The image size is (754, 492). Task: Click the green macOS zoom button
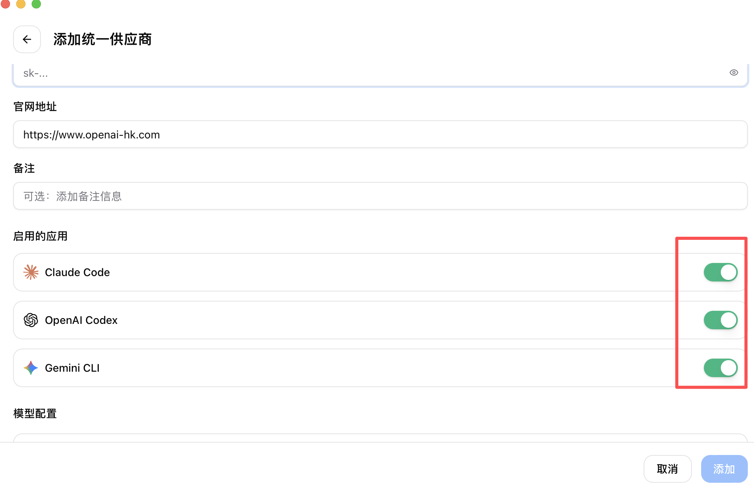pos(36,4)
